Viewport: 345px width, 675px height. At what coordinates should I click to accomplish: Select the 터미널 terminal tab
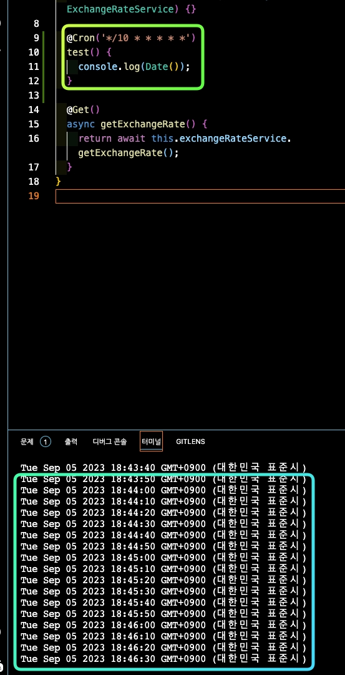pos(151,441)
